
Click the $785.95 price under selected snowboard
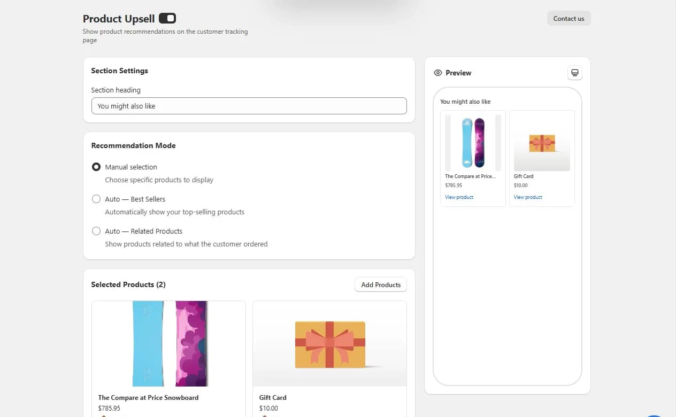click(x=109, y=408)
